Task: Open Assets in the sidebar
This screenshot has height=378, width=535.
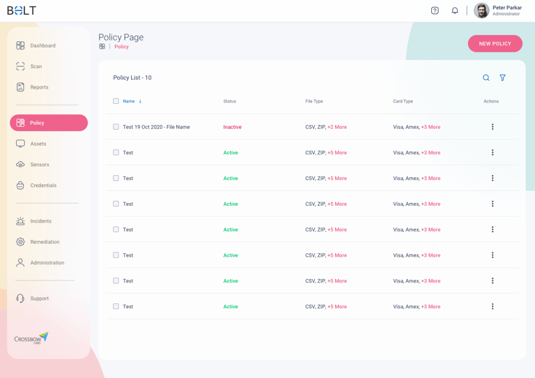Action: point(38,144)
